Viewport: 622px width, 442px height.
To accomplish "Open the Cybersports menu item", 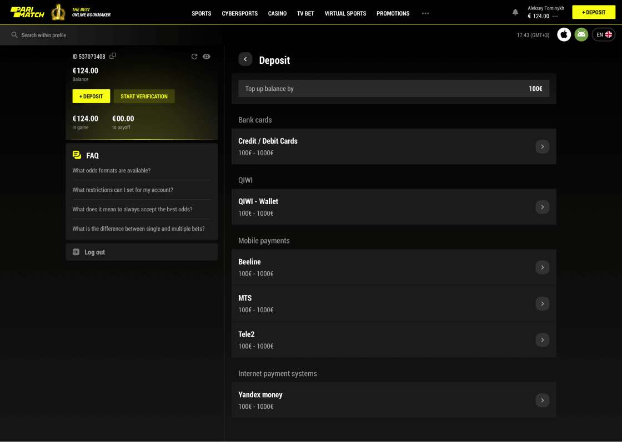I will pos(239,13).
